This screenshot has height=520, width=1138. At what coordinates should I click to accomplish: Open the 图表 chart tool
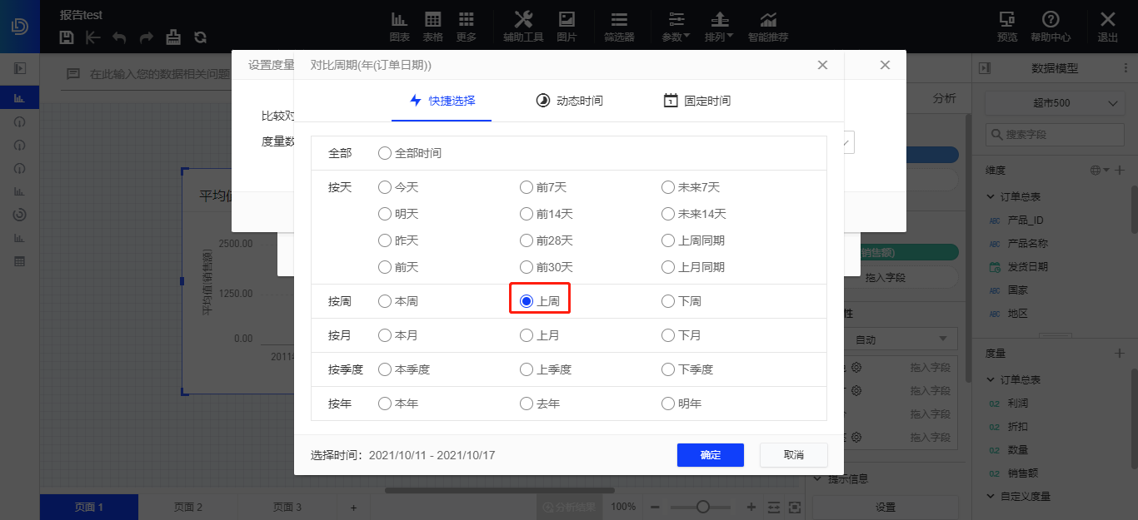click(x=400, y=26)
